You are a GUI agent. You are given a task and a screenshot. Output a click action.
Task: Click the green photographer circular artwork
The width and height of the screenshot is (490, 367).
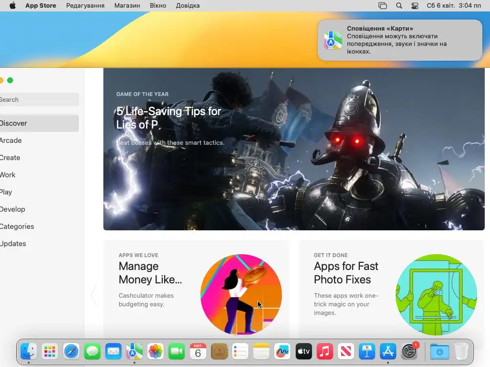coord(436,294)
